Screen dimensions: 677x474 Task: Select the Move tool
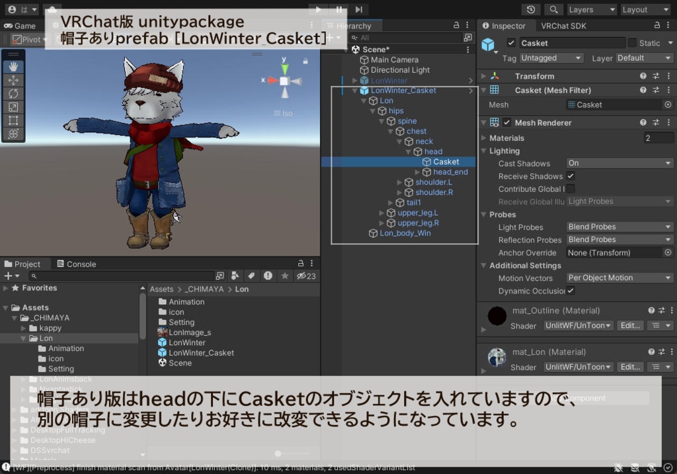click(x=13, y=80)
